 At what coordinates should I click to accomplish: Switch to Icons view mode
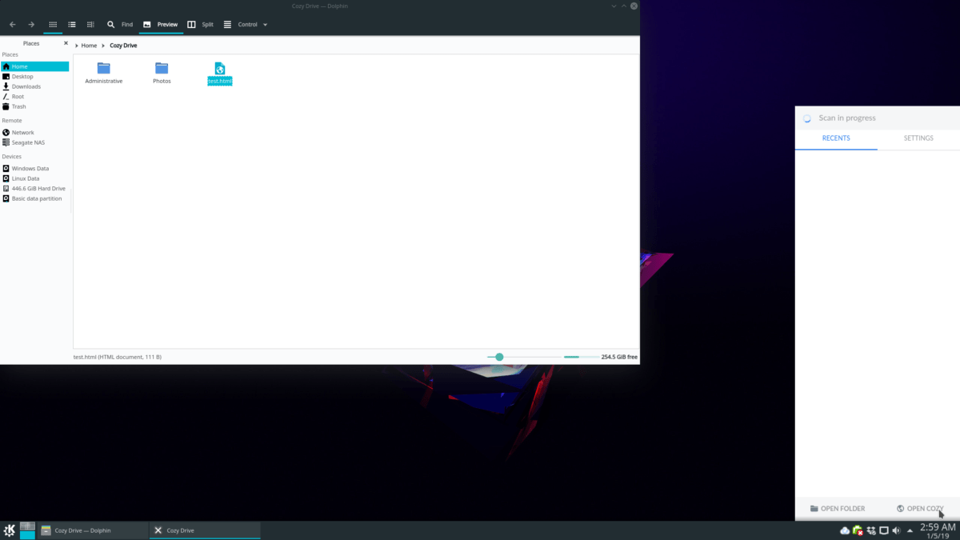(54, 25)
